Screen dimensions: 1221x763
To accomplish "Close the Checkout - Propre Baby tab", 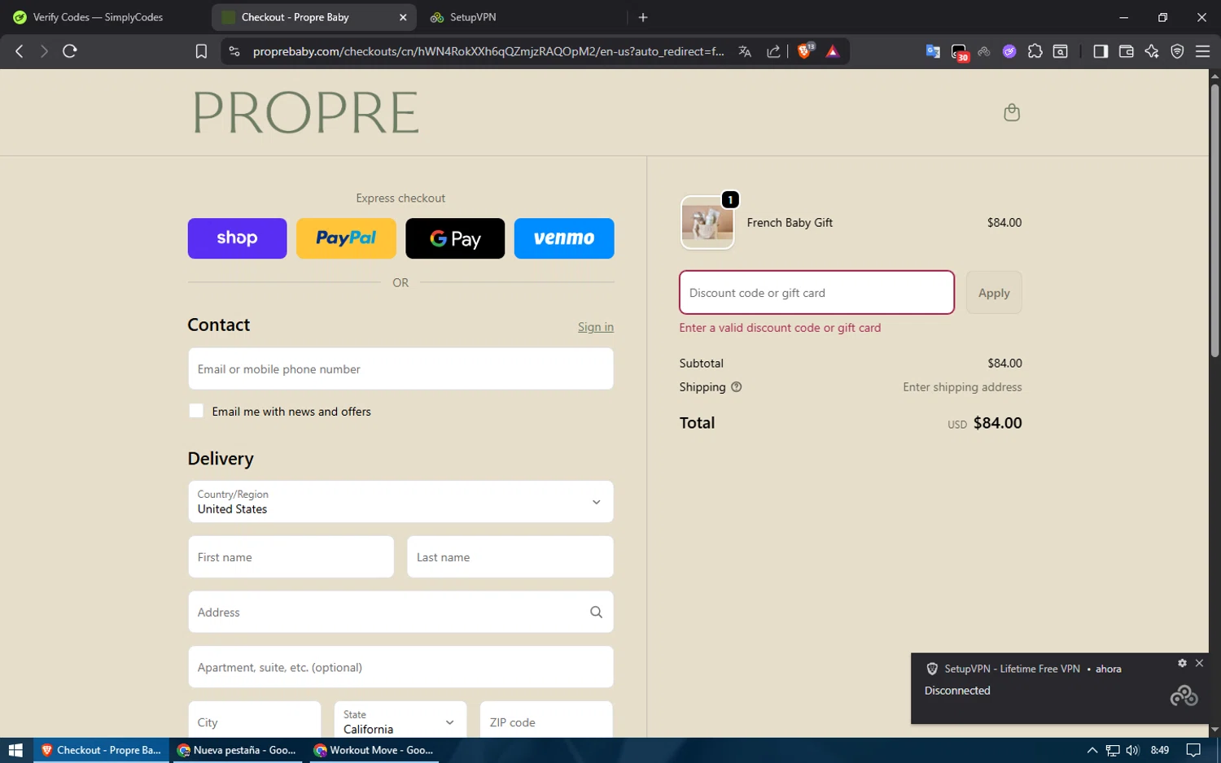I will pyautogui.click(x=403, y=17).
